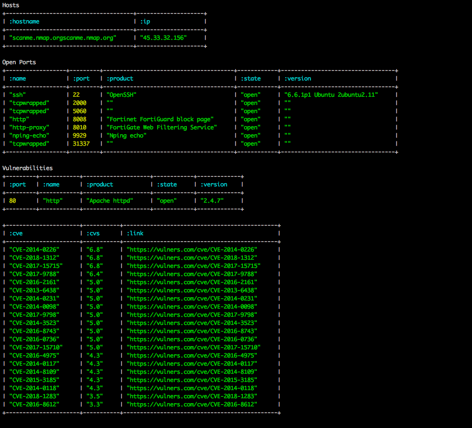Screen dimensions: 472x428
Task: Select the cvs score 6.4 cell
Action: point(95,274)
